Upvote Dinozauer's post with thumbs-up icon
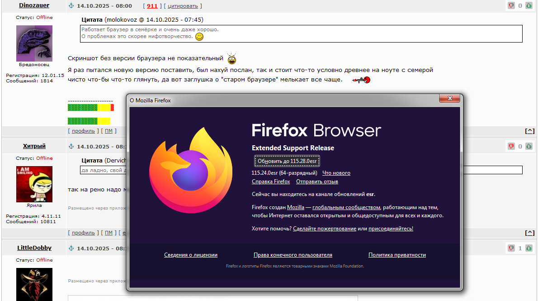The image size is (538, 301). [x=529, y=5]
